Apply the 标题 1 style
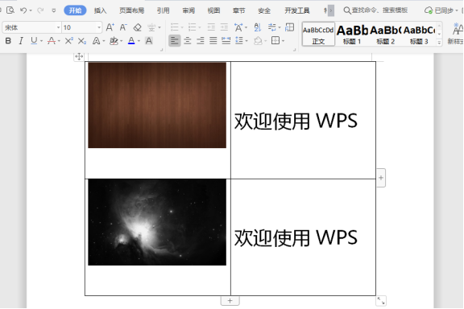The width and height of the screenshot is (464, 309). [x=352, y=35]
